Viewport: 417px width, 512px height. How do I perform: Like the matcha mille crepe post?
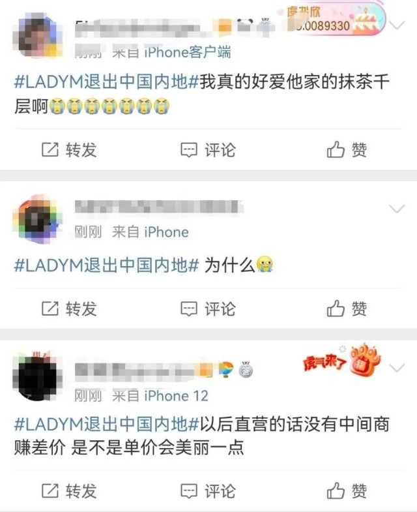[347, 150]
